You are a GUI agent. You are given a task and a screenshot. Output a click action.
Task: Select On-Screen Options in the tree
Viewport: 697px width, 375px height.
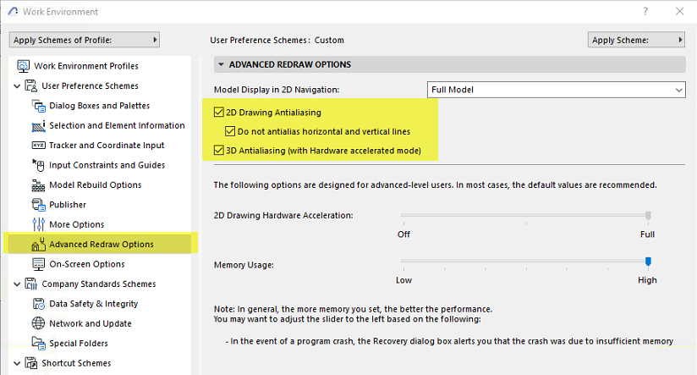tap(86, 264)
